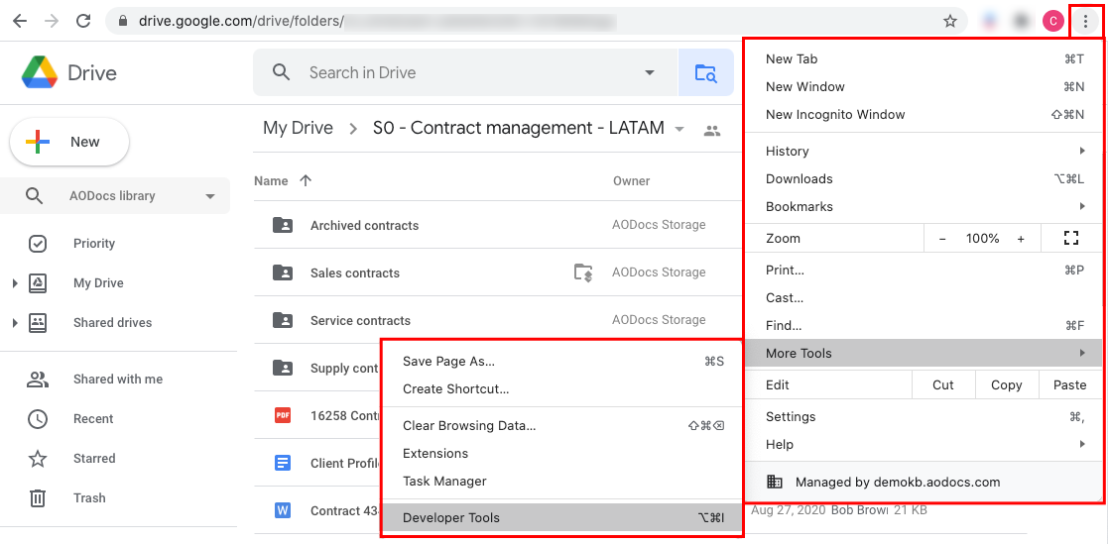Open More Tools submenu
The image size is (1109, 544).
924,353
